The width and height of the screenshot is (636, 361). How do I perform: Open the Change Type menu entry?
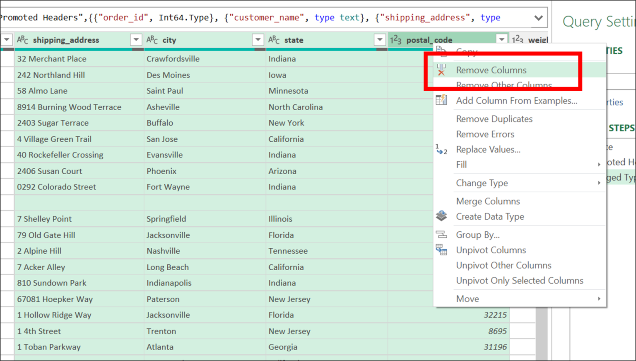click(519, 183)
